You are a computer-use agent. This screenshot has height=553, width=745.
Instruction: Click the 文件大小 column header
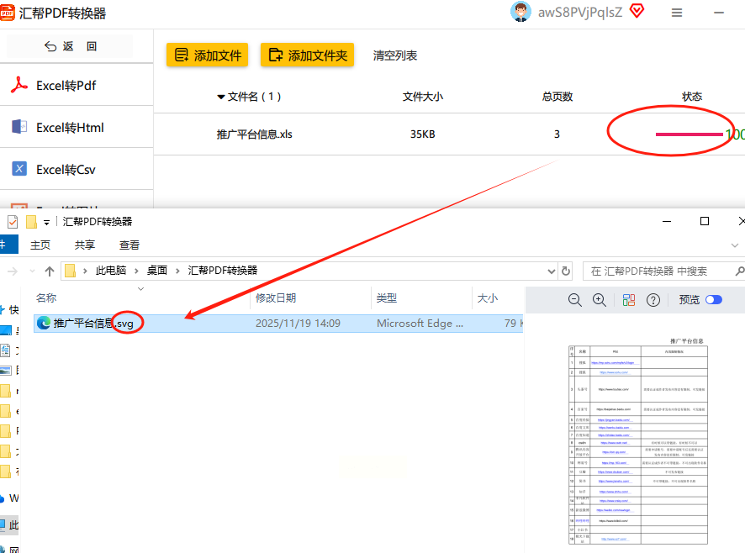coord(423,97)
